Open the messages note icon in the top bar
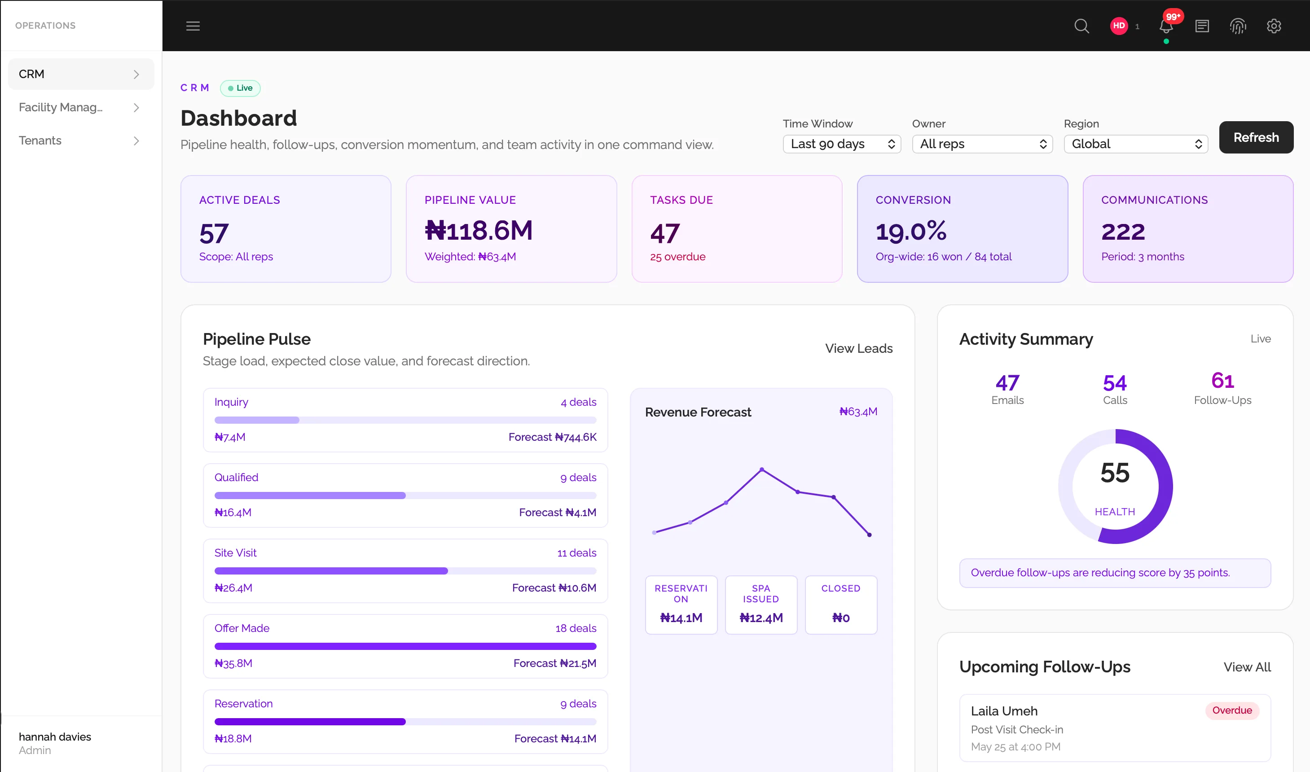Viewport: 1310px width, 772px height. pos(1202,26)
